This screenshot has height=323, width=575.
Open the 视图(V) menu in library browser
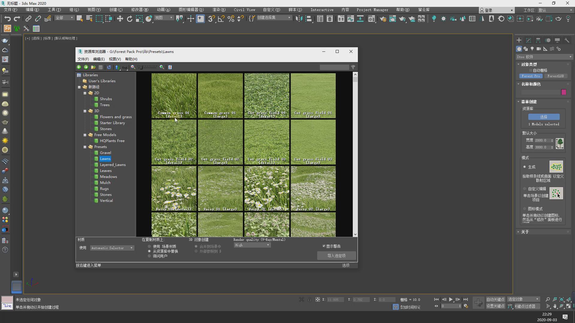[115, 59]
